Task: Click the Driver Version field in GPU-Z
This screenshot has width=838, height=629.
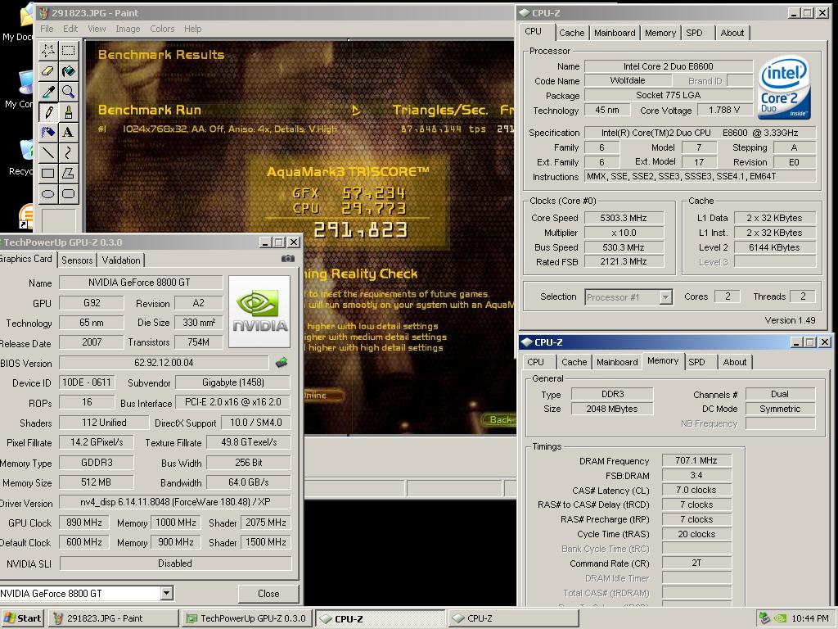Action: (x=175, y=502)
